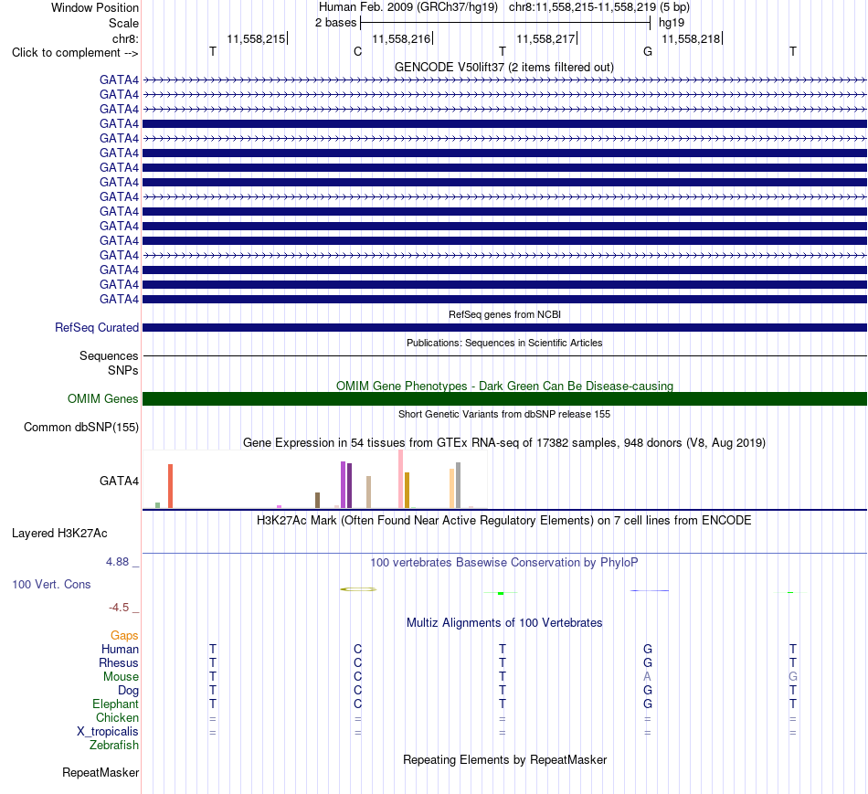868x794 pixels.
Task: Click the chr8:11,558,215-11,558,219 (5 bp) position text
Action: tap(599, 7)
